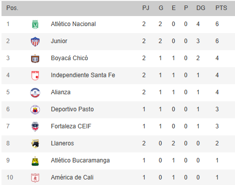
Task: Click the PJ column header
Action: (146, 8)
